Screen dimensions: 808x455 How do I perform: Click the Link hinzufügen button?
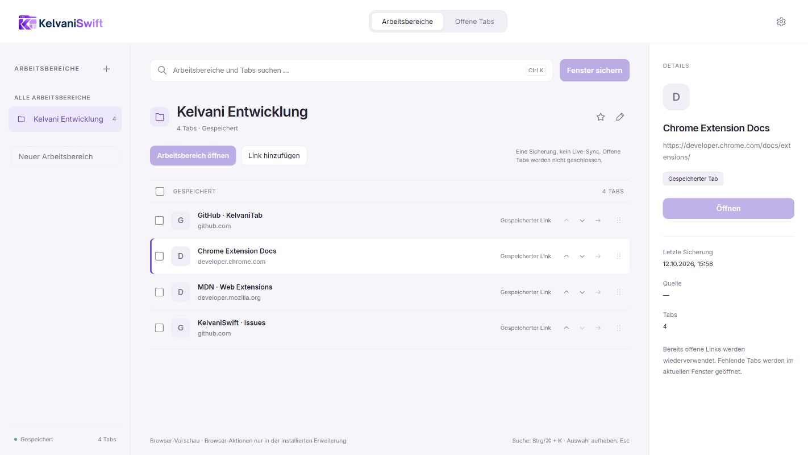click(x=274, y=156)
